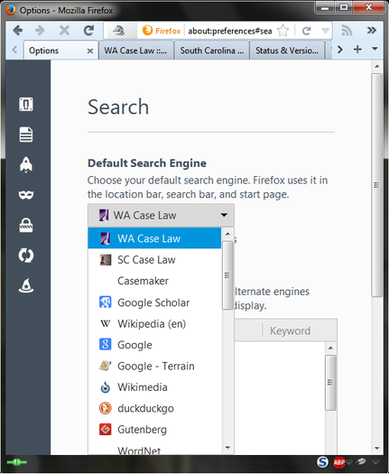Viewport: 389px width, 474px height.
Task: Open Advanced preferences wizard hat icon
Action: pyautogui.click(x=26, y=285)
